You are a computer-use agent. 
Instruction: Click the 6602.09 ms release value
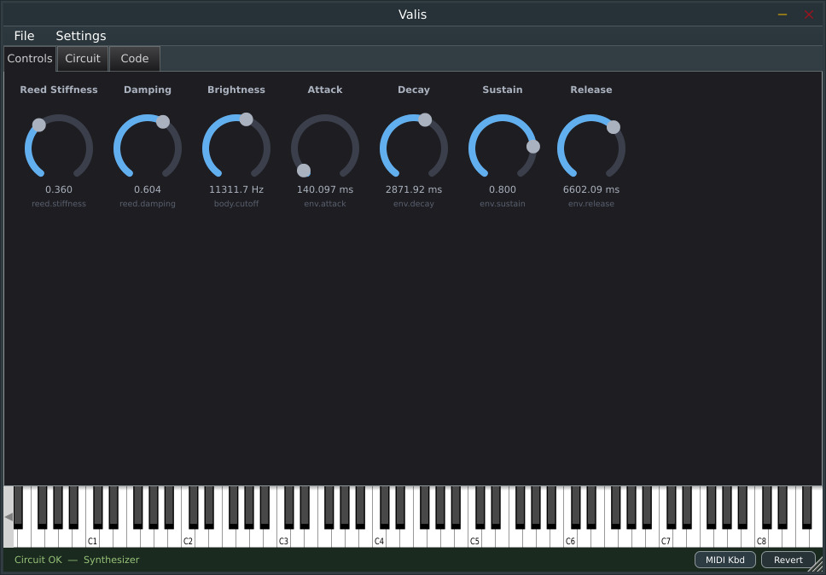click(x=591, y=189)
